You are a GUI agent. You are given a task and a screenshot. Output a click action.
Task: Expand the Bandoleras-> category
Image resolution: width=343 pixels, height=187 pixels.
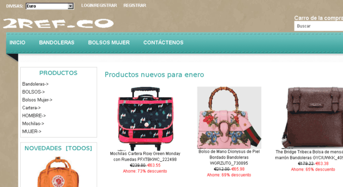[35, 84]
